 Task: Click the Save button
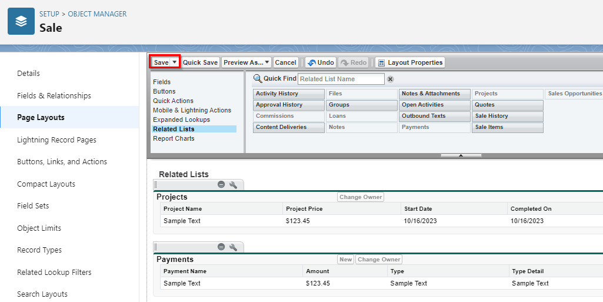(x=161, y=62)
